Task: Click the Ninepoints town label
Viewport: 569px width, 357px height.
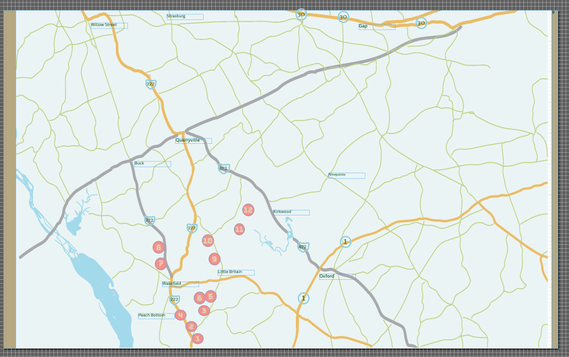Action: (337, 175)
